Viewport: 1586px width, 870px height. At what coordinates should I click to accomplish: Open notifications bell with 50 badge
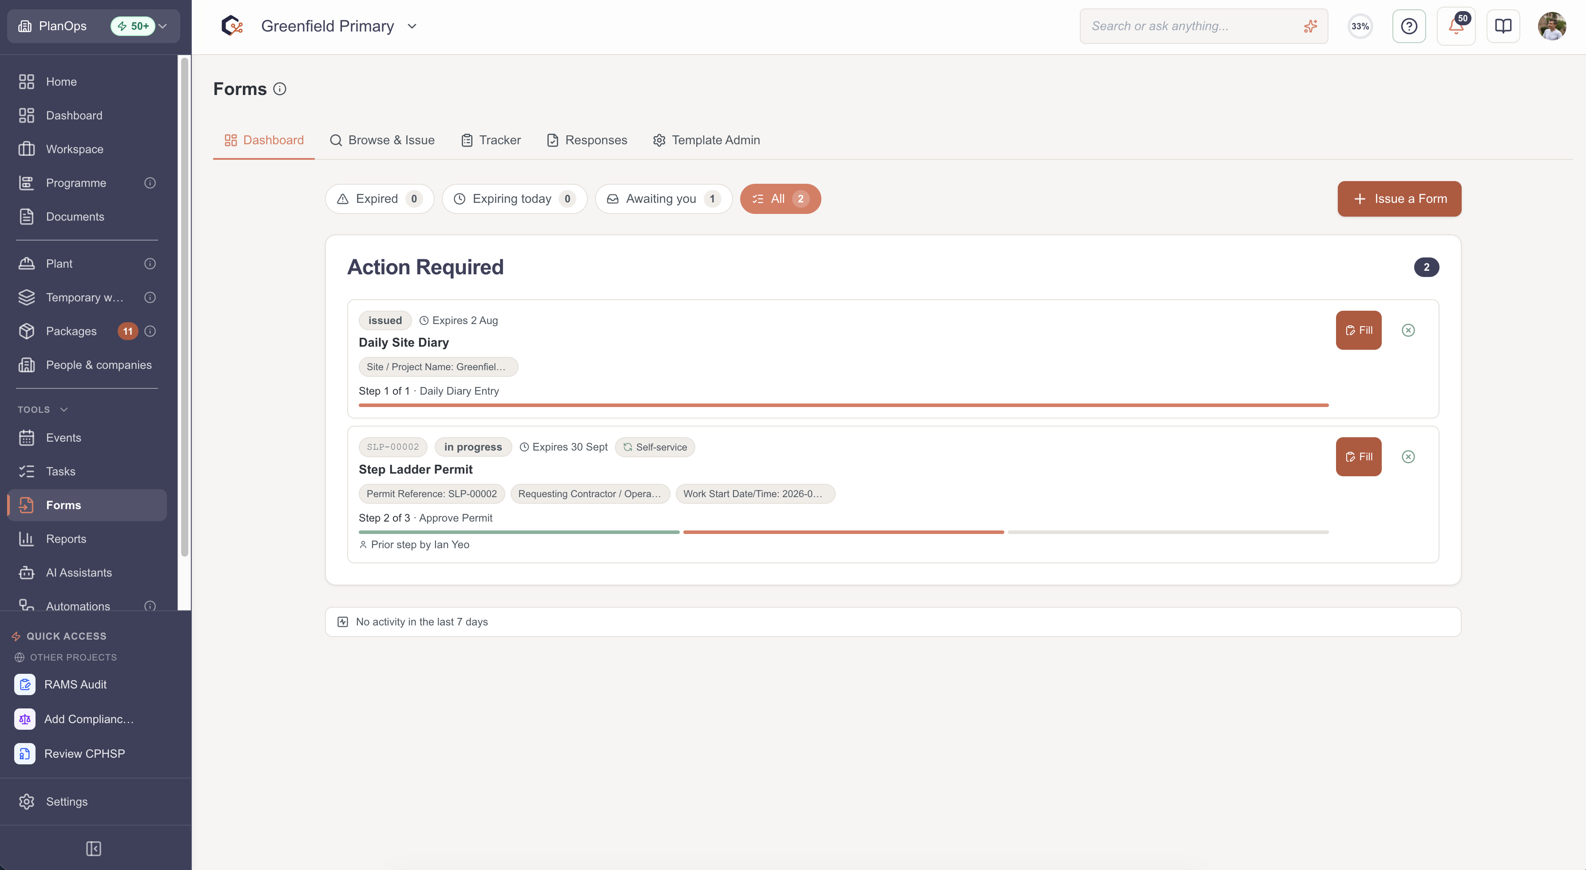(x=1456, y=26)
